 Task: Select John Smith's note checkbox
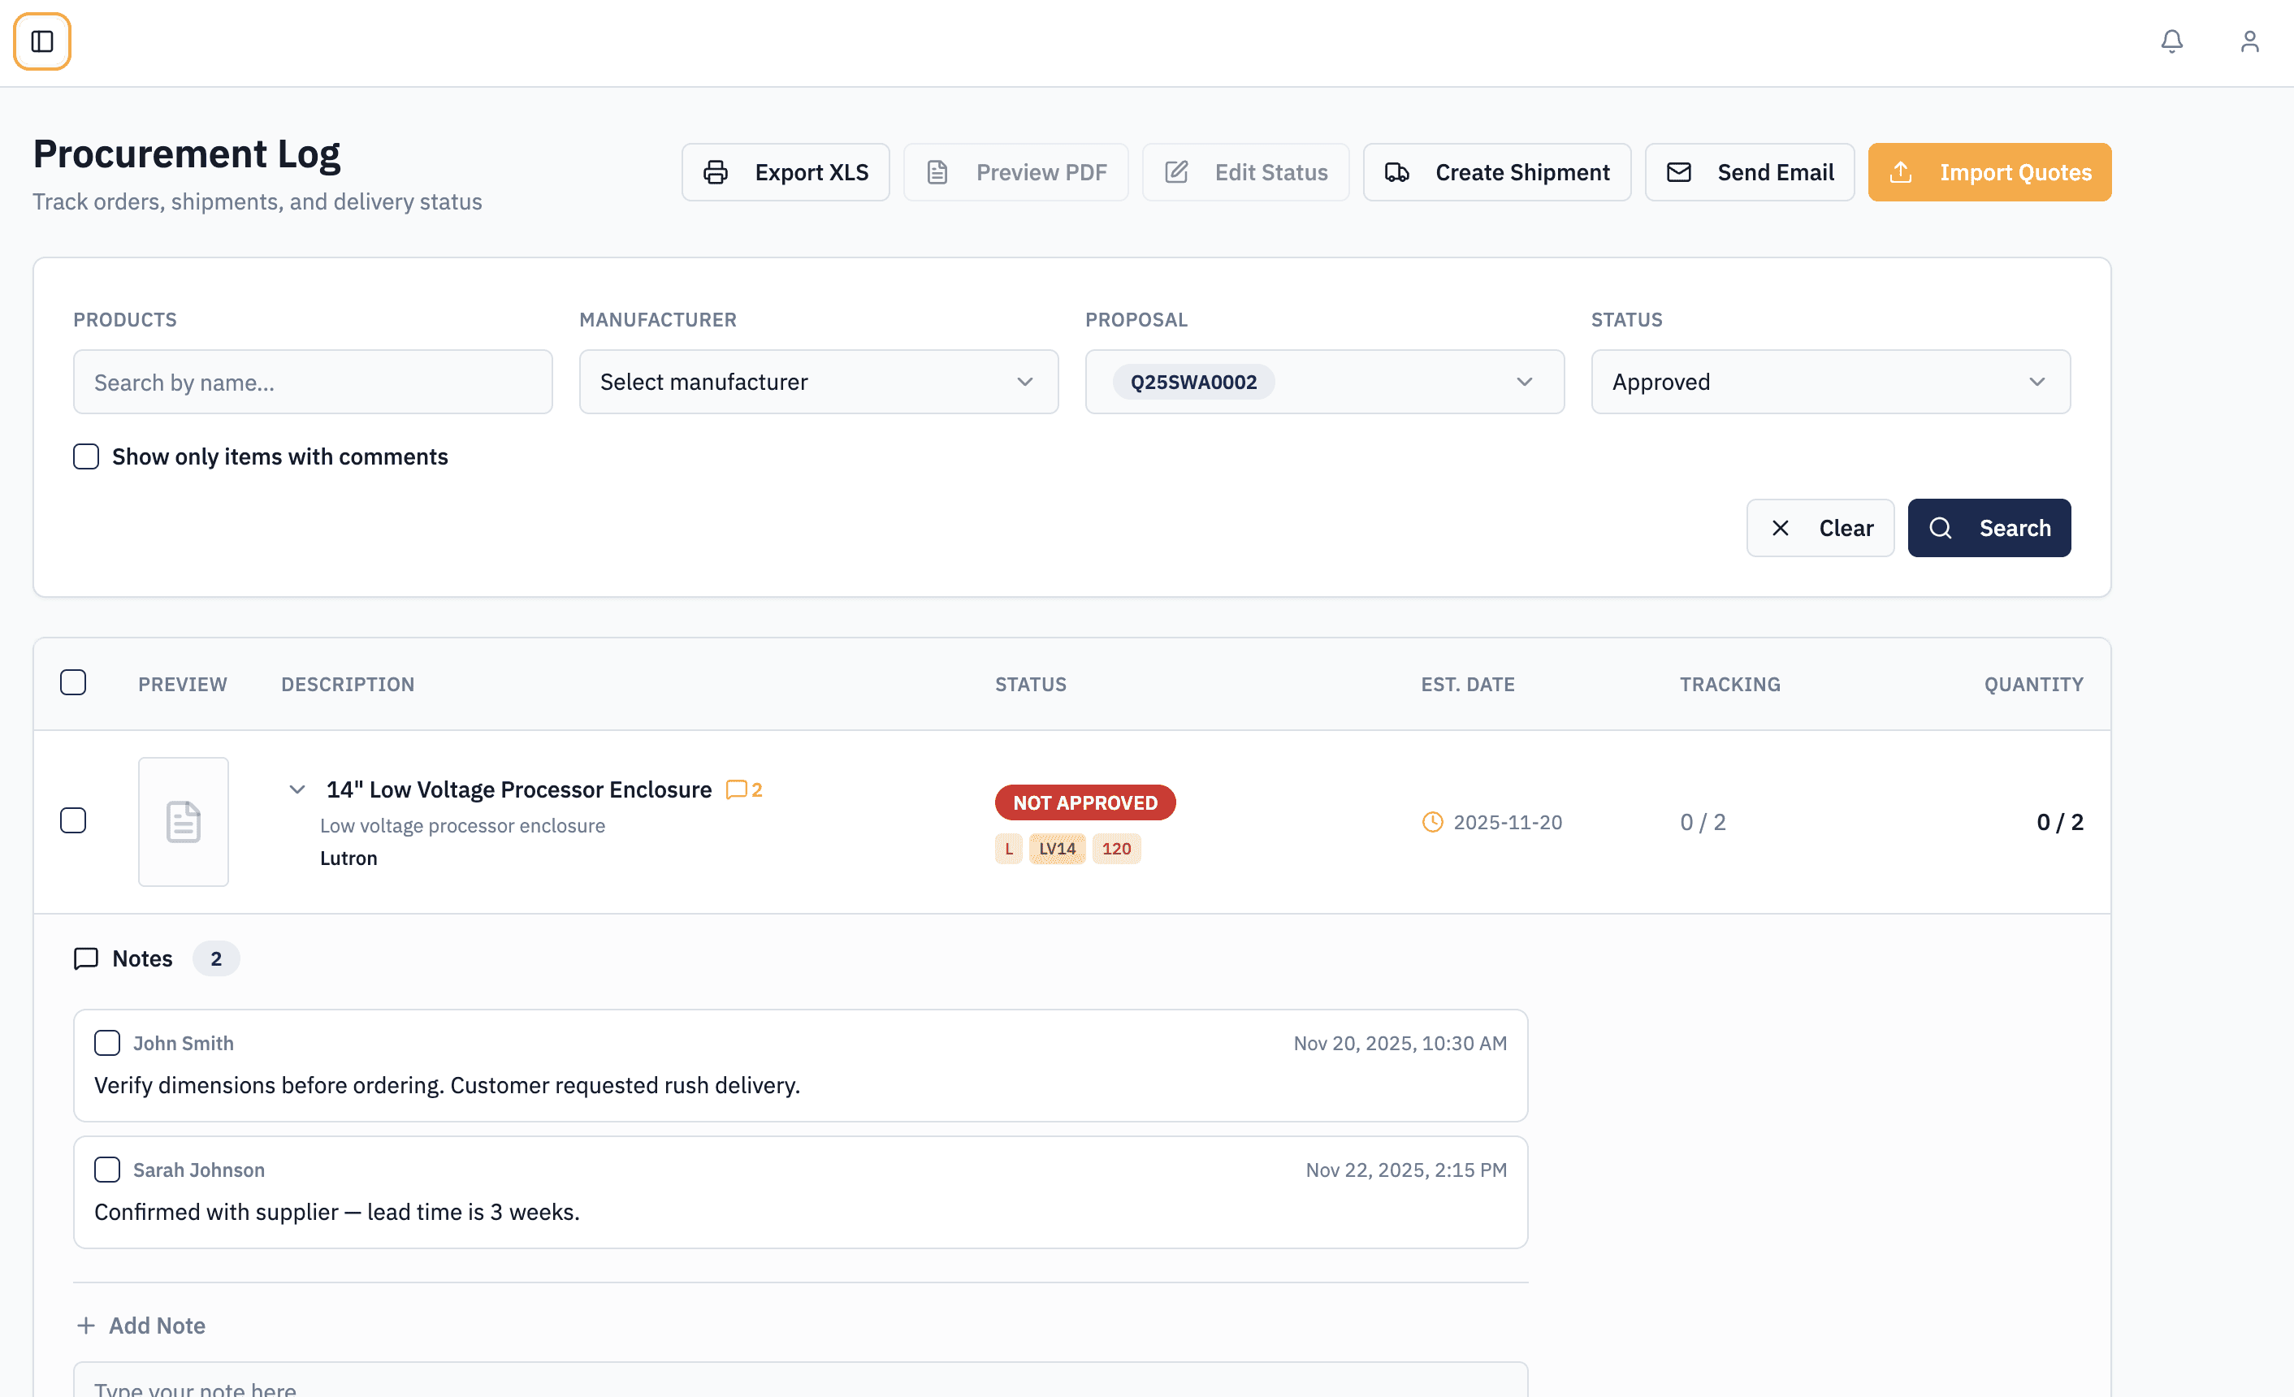click(107, 1044)
